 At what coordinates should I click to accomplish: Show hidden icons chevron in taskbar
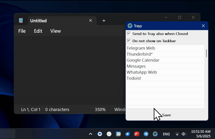coord(91,134)
